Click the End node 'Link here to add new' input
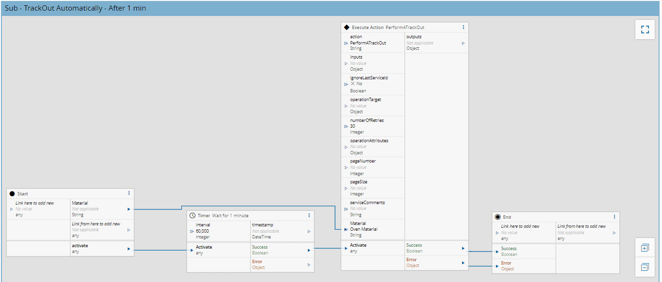The image size is (662, 282). tap(519, 226)
